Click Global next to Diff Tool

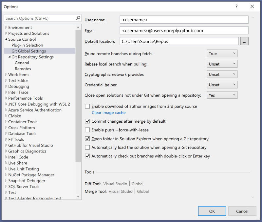click(x=137, y=184)
